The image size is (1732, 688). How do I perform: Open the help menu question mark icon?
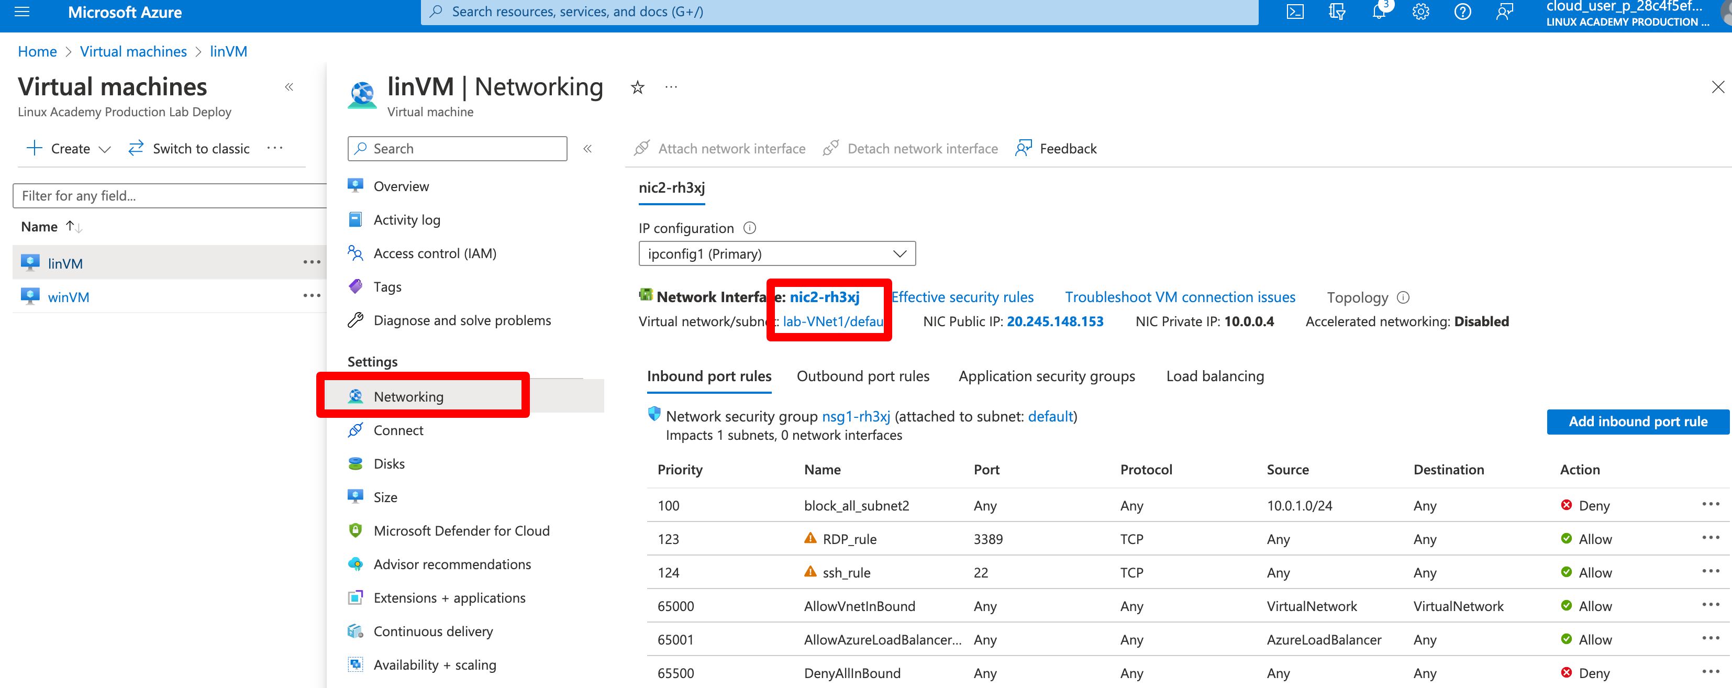click(1462, 12)
